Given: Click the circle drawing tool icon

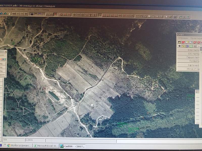Looking at the screenshot, I should (x=83, y=15).
